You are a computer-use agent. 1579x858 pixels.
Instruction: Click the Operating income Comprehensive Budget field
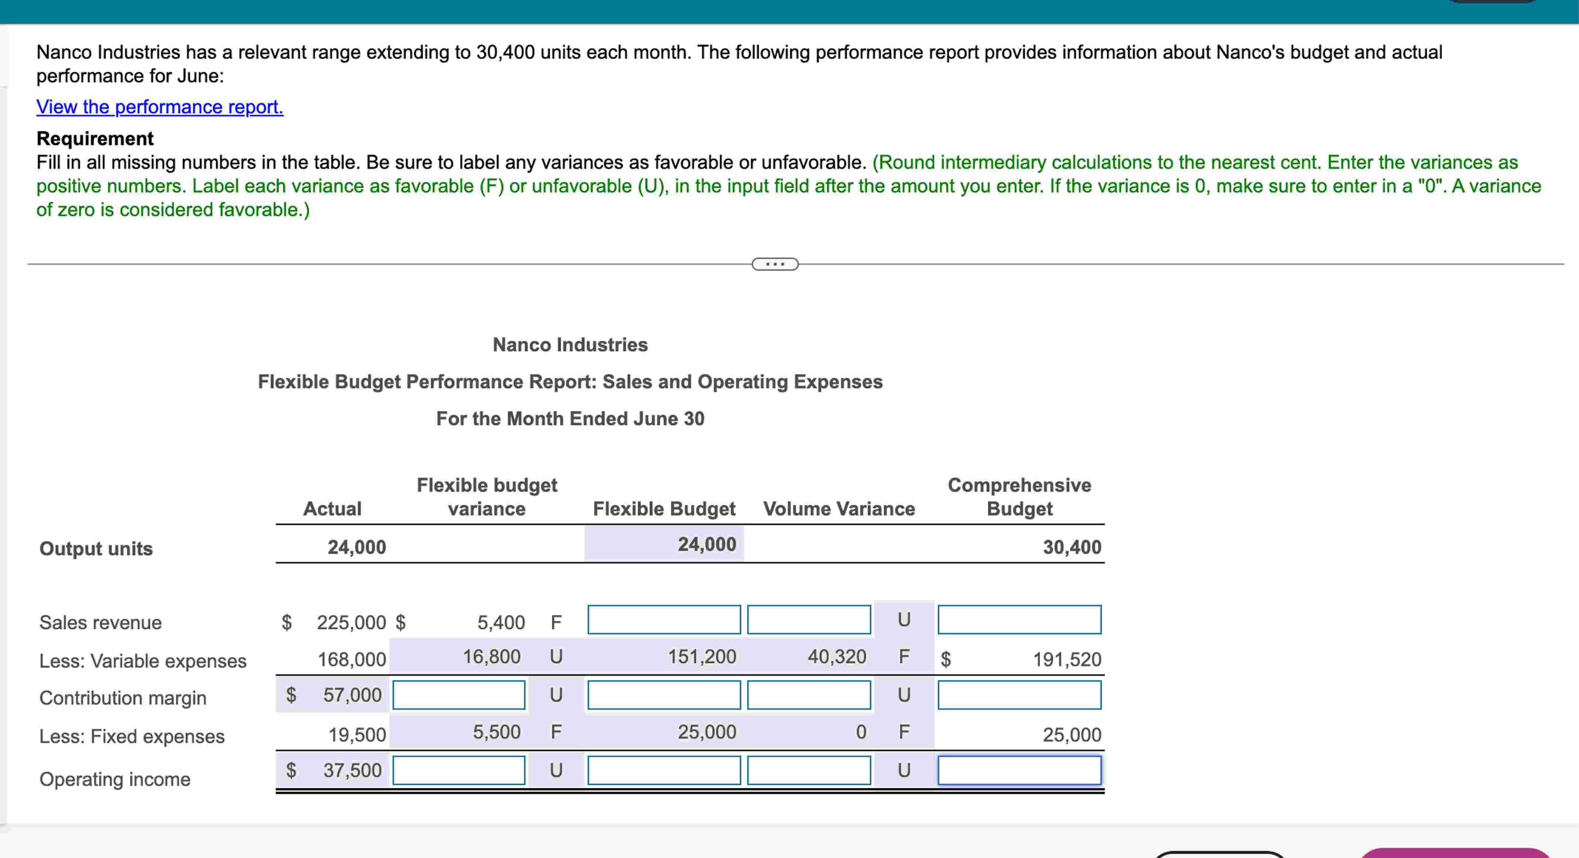click(x=1019, y=770)
